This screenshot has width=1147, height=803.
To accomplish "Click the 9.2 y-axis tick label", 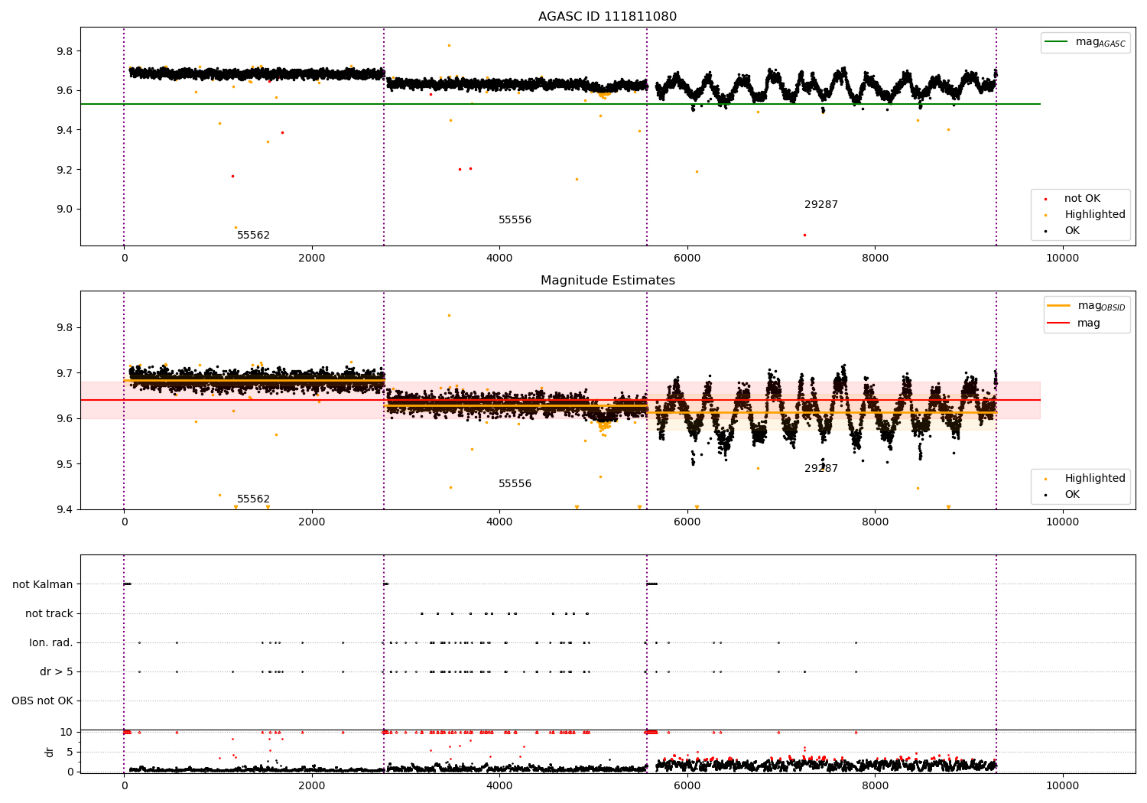I will pos(63,170).
